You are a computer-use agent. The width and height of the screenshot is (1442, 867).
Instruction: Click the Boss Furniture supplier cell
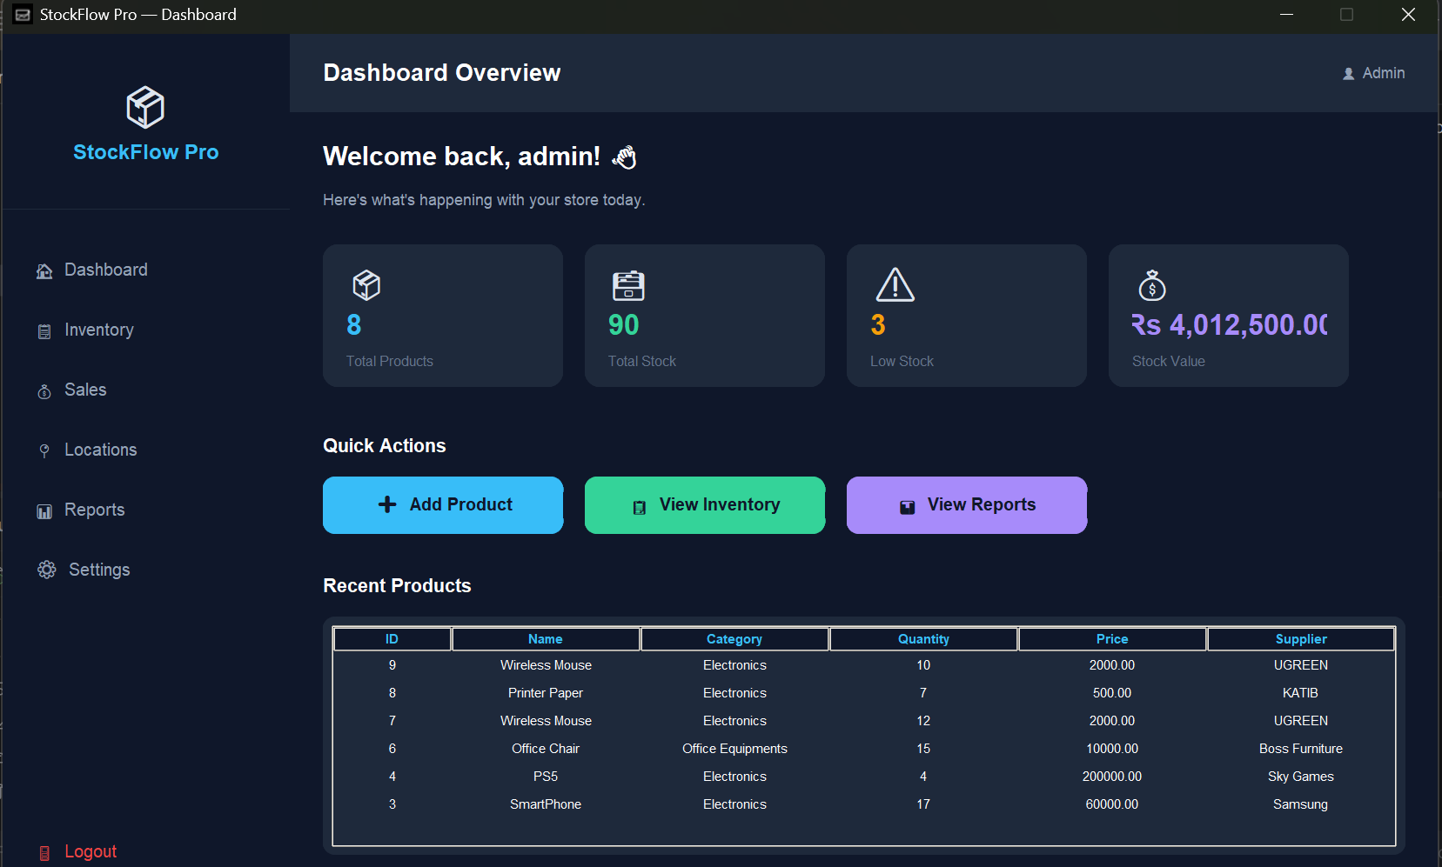[1301, 749]
